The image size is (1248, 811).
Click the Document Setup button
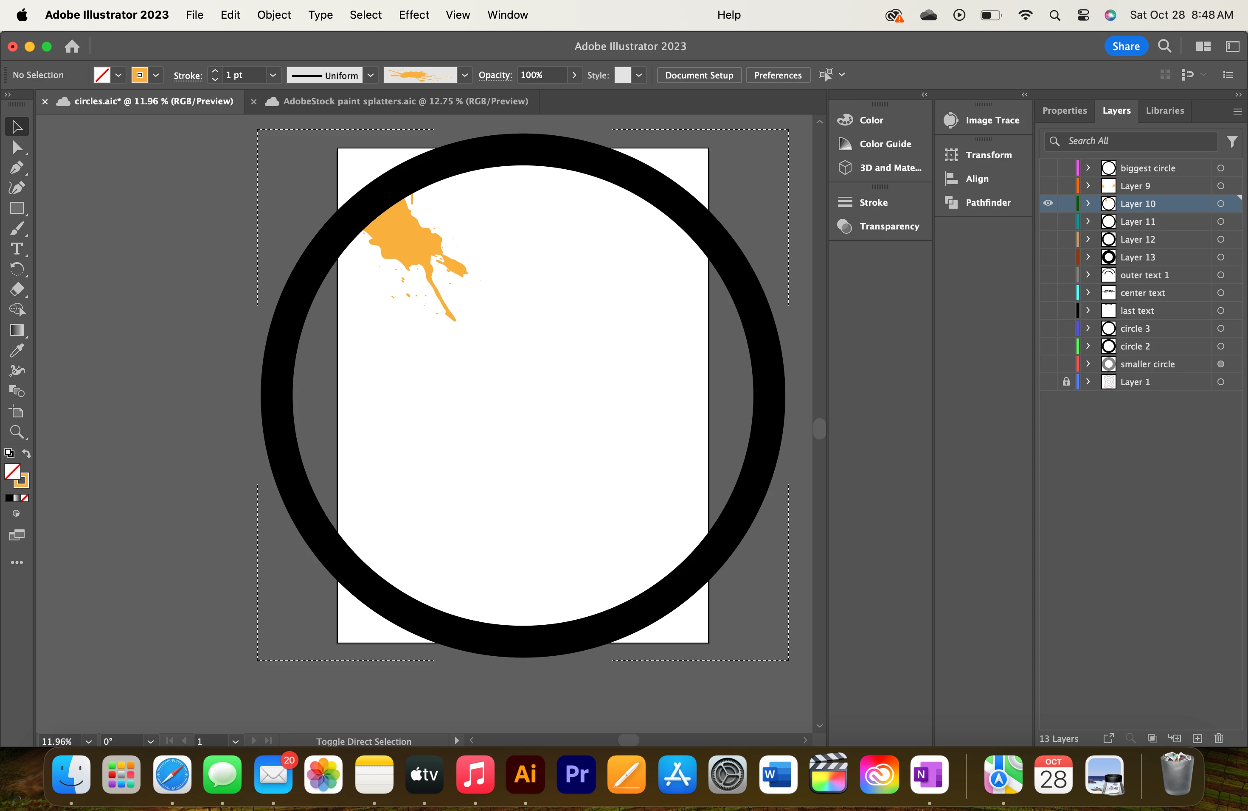[698, 75]
